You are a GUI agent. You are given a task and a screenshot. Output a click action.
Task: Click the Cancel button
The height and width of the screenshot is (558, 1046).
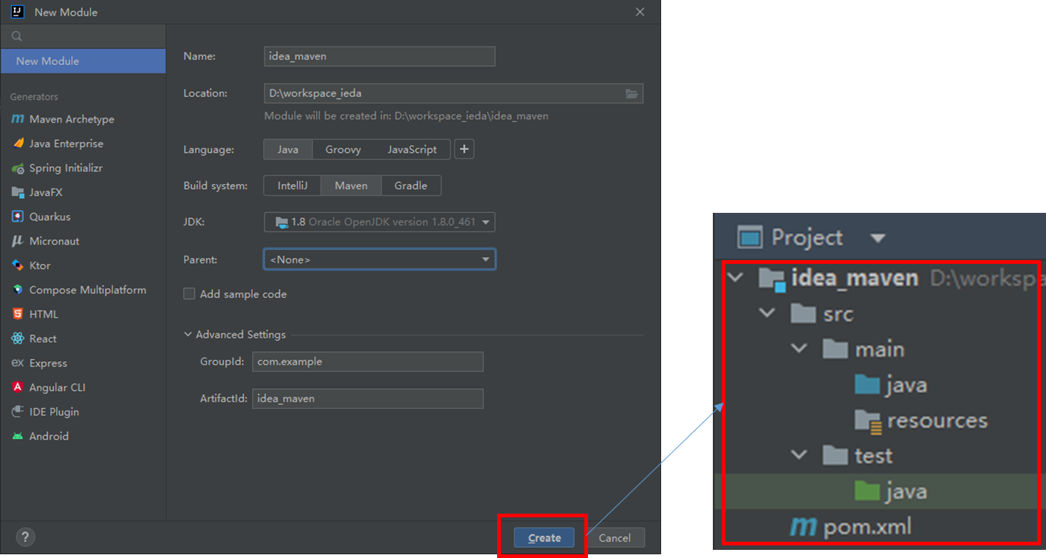point(615,538)
